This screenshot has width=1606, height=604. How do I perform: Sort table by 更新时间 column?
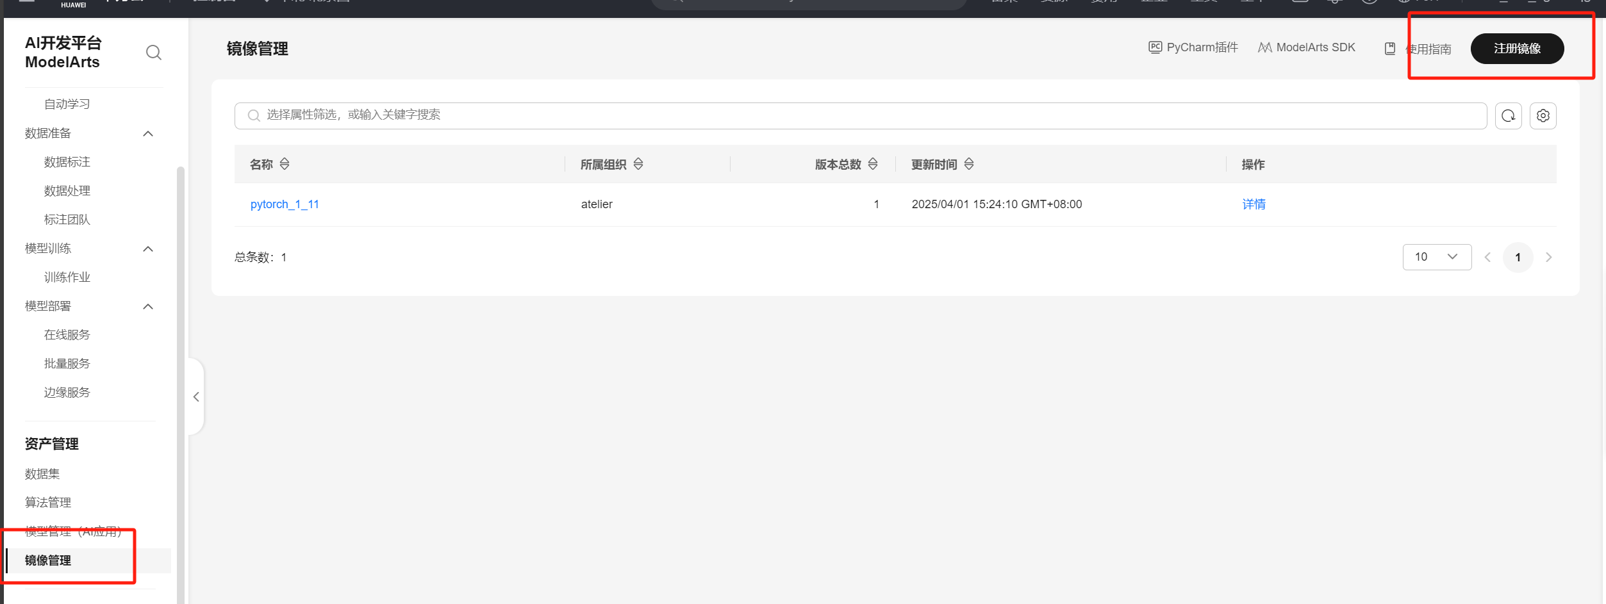(x=969, y=164)
